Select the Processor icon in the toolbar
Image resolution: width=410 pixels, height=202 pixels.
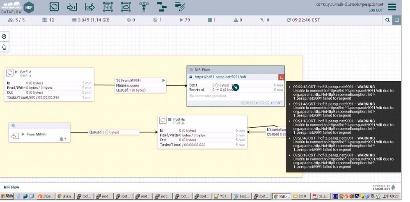pyautogui.click(x=54, y=7)
